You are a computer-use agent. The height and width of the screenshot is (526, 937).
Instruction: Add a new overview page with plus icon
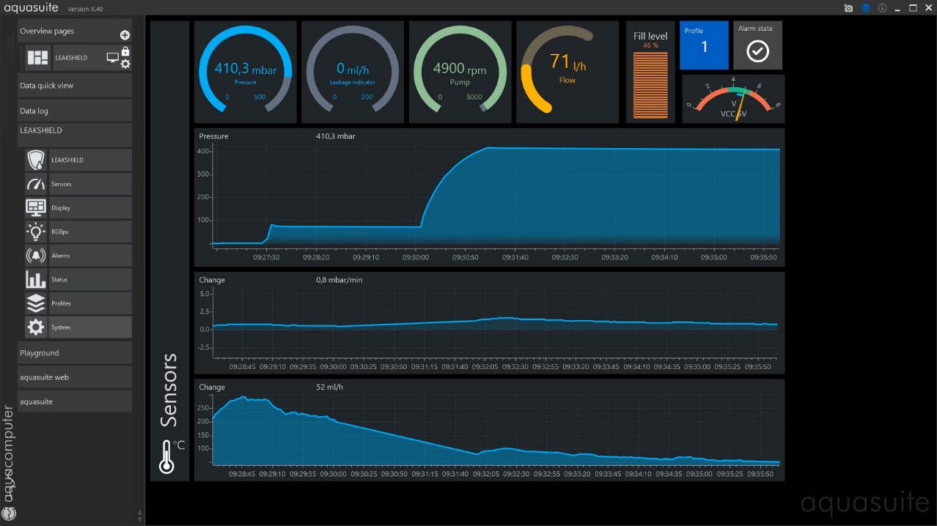125,35
